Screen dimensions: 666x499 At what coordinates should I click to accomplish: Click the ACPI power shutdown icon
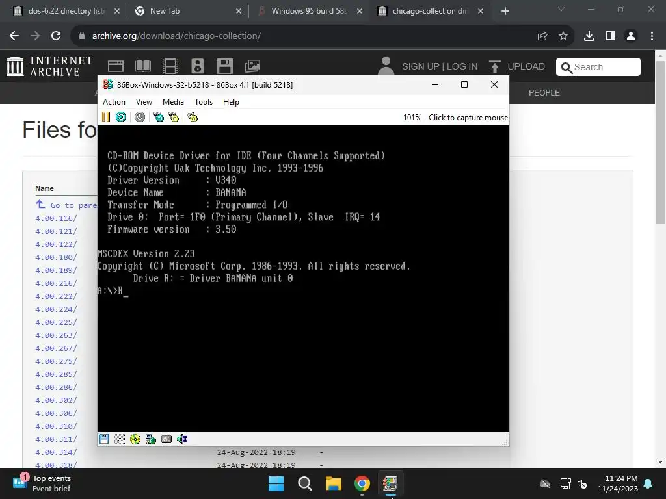[140, 117]
